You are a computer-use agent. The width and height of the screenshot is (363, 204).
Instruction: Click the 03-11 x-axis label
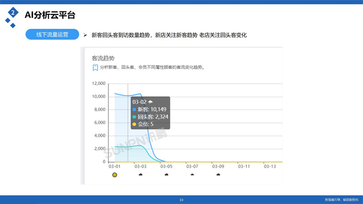(244, 166)
